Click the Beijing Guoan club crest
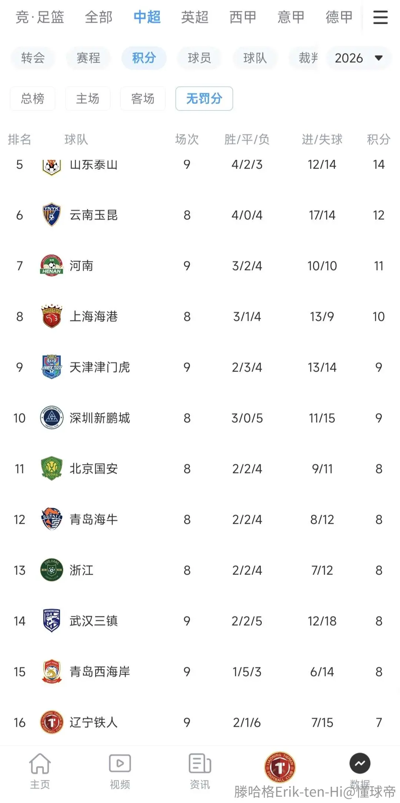 tap(51, 469)
